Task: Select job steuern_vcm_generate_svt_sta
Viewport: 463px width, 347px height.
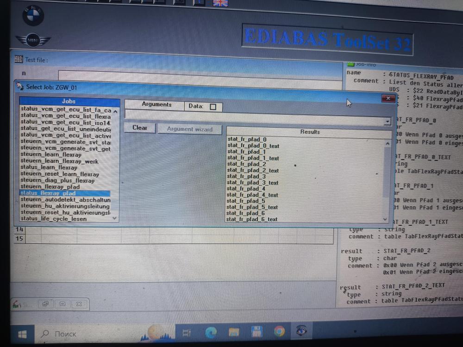Action: click(x=66, y=142)
